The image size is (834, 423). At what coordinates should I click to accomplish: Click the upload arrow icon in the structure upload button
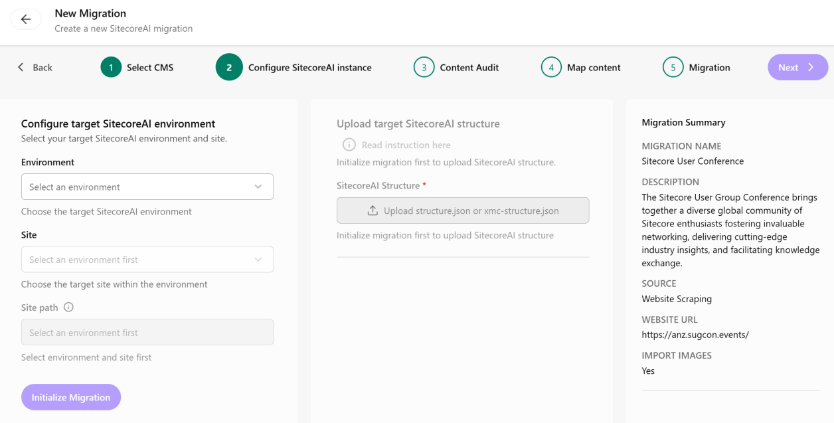(x=373, y=211)
